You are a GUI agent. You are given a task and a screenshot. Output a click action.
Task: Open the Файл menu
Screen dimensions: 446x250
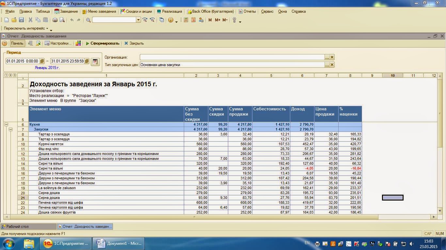(10, 11)
